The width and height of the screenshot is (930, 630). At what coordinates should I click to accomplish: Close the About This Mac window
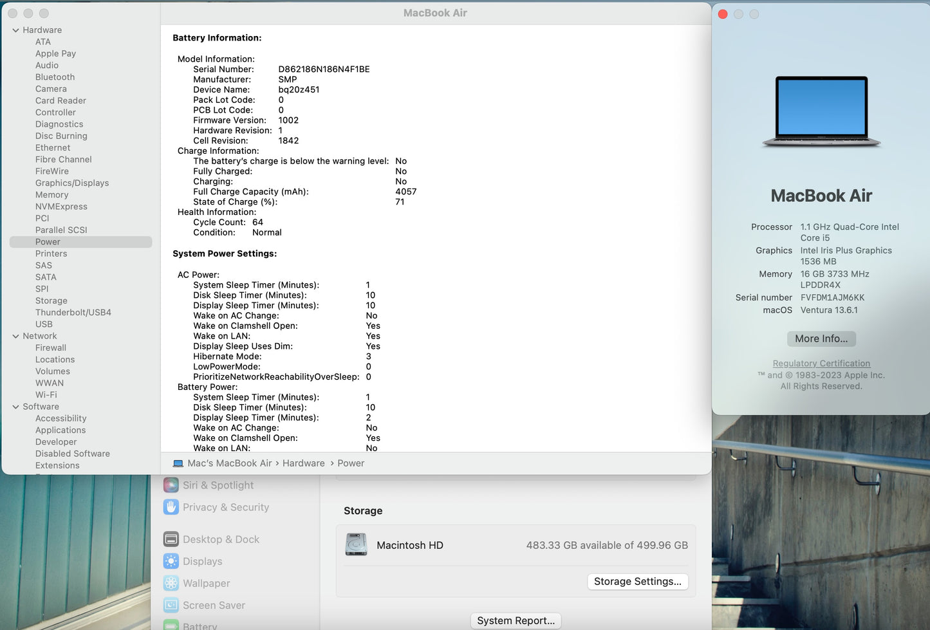point(723,14)
